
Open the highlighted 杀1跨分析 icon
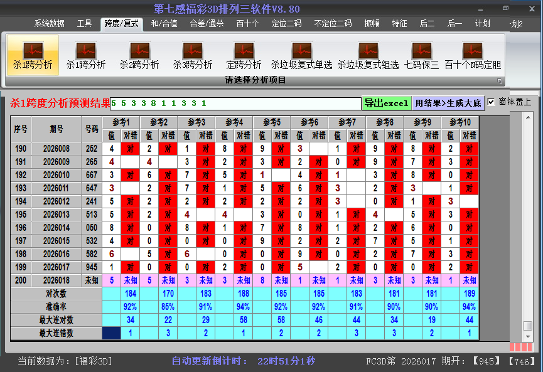click(x=33, y=54)
